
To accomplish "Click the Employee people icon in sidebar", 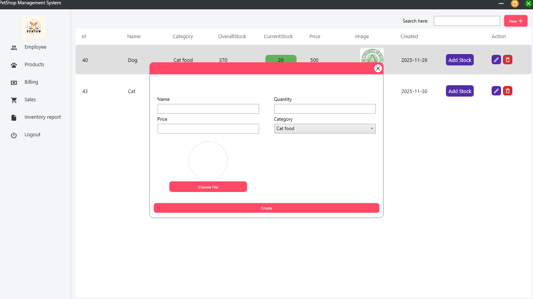I will click(14, 47).
